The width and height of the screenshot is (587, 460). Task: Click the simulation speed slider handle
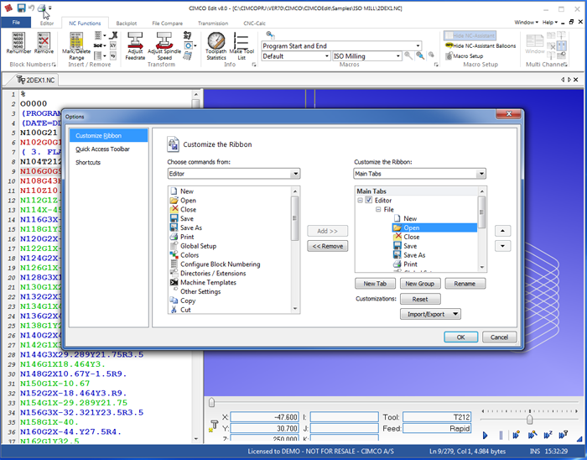[x=530, y=419]
